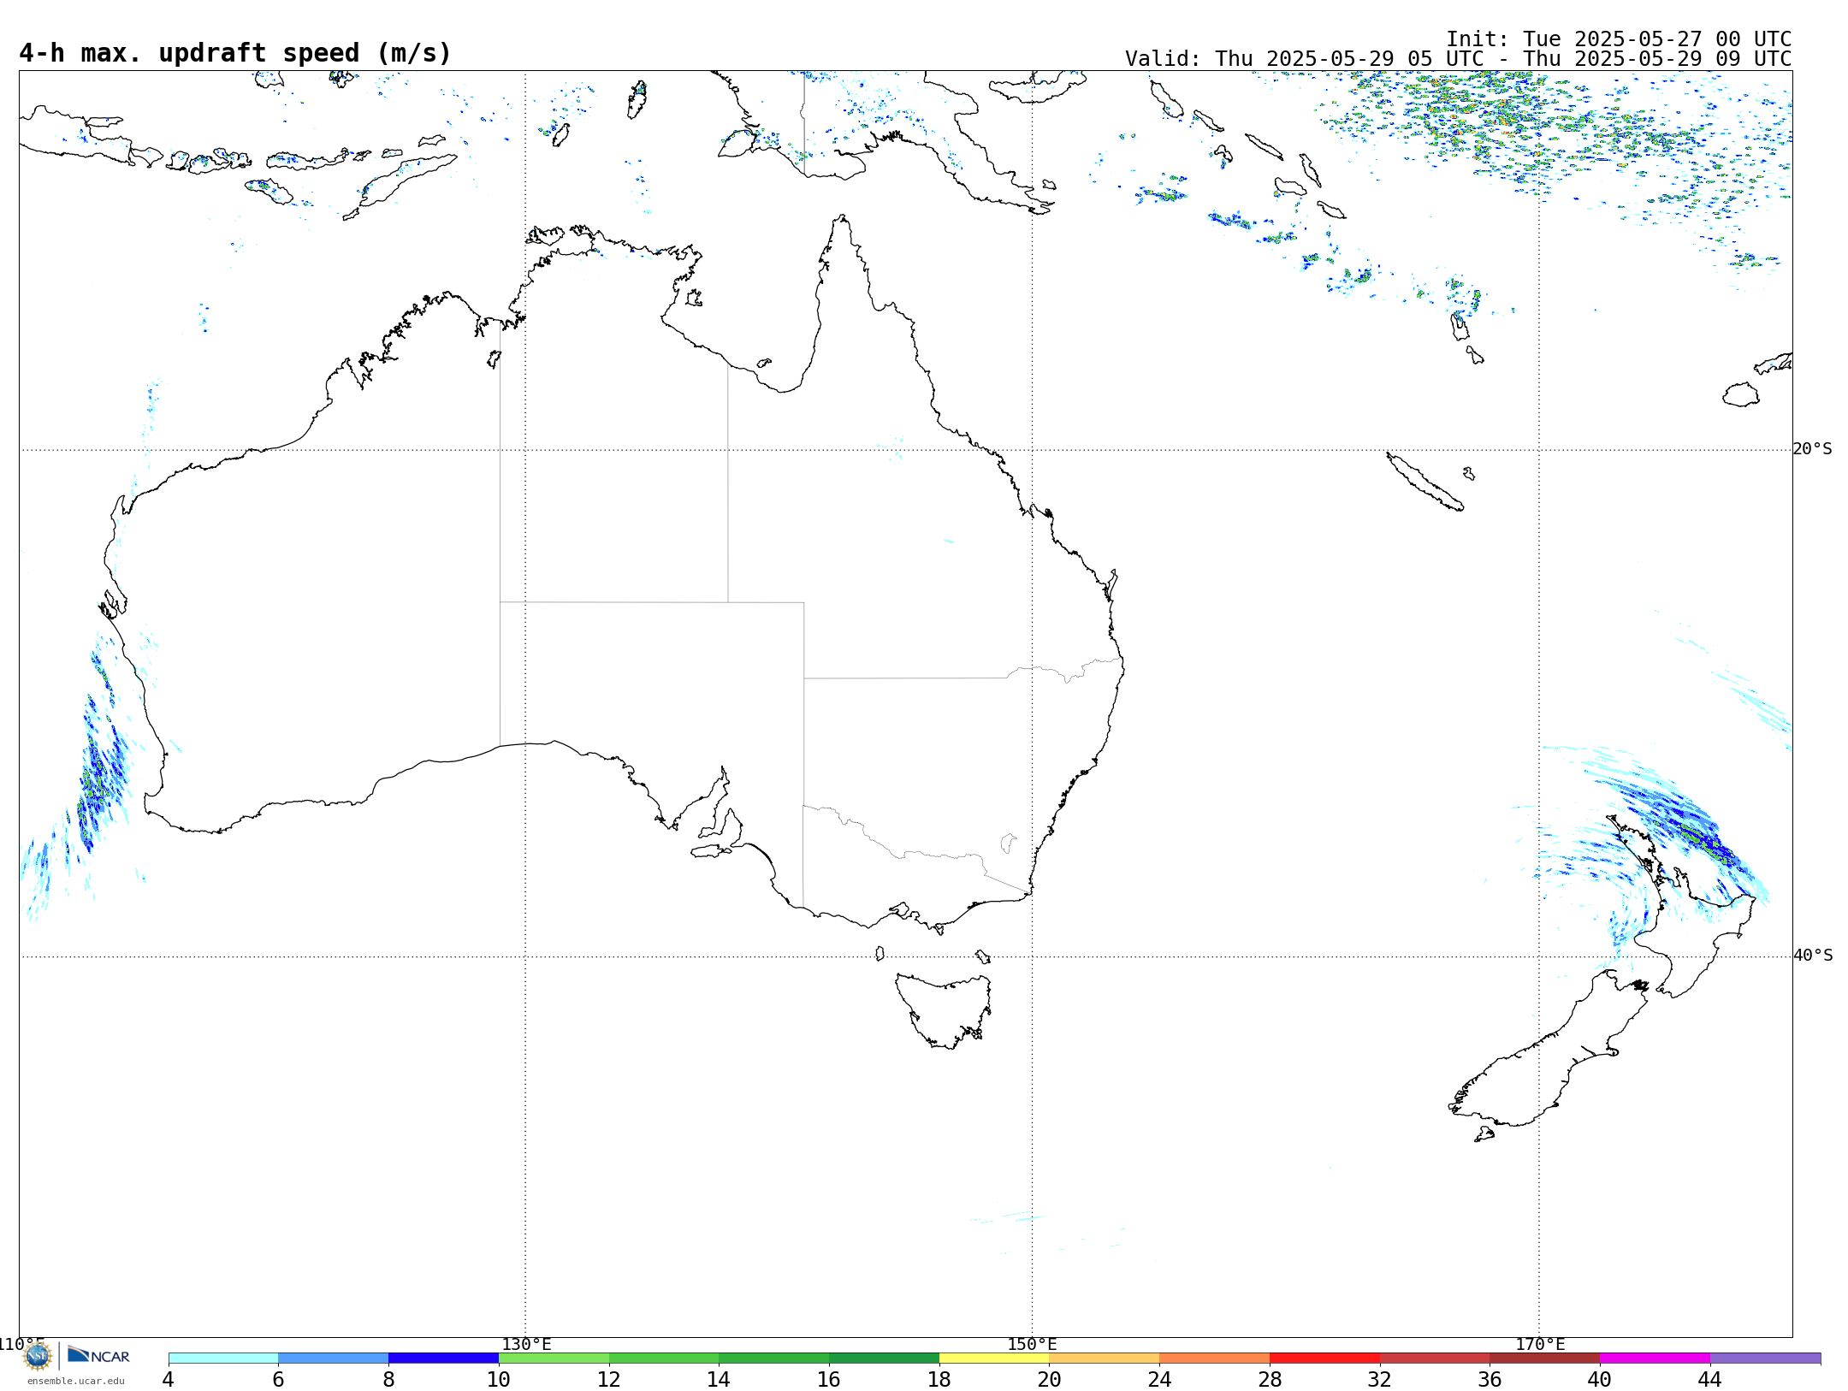Screen dimensions: 1848x1391
Task: Click the muted red 32–36 m/s swatch
Action: (x=1435, y=1358)
